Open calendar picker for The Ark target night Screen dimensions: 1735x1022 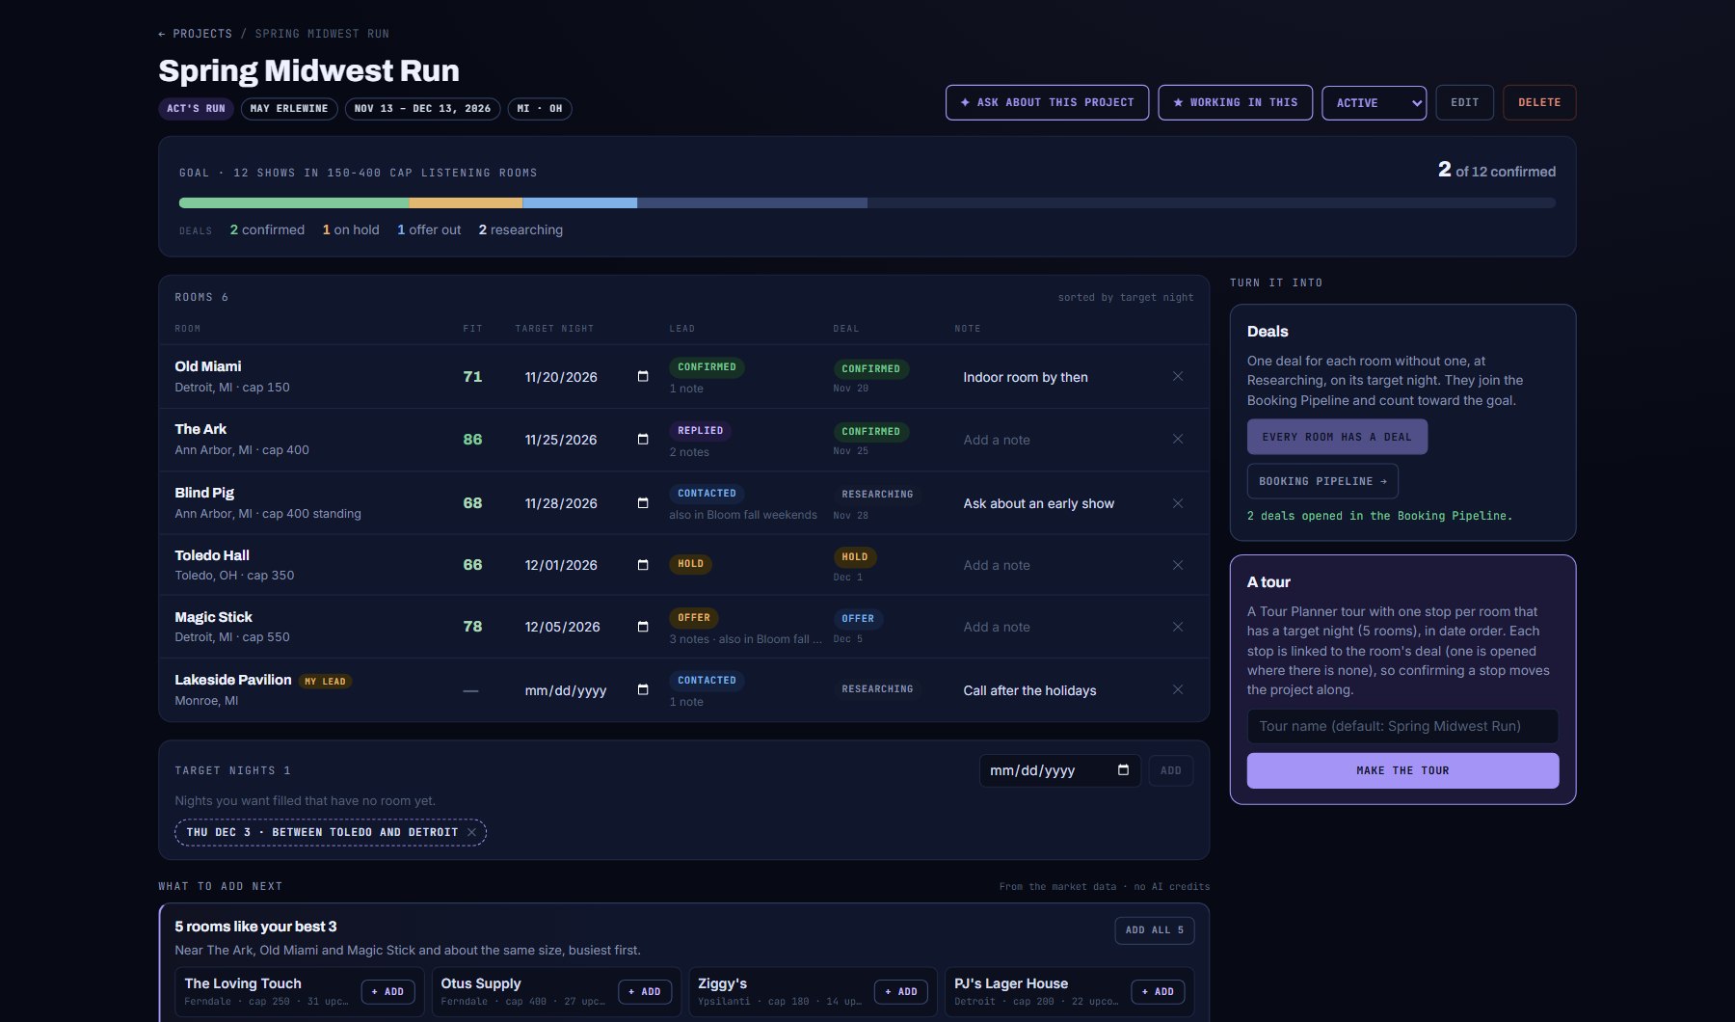tap(643, 439)
